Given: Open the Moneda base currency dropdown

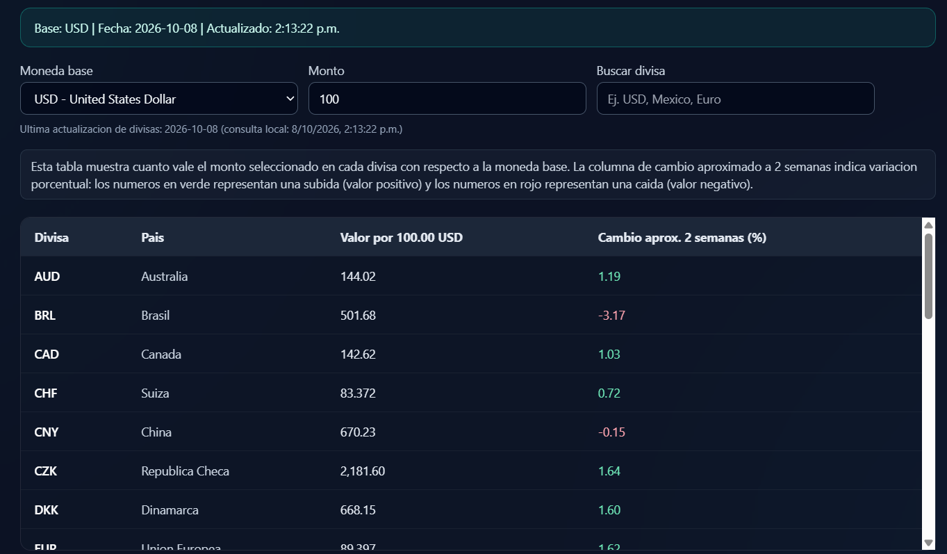Looking at the screenshot, I should point(159,99).
